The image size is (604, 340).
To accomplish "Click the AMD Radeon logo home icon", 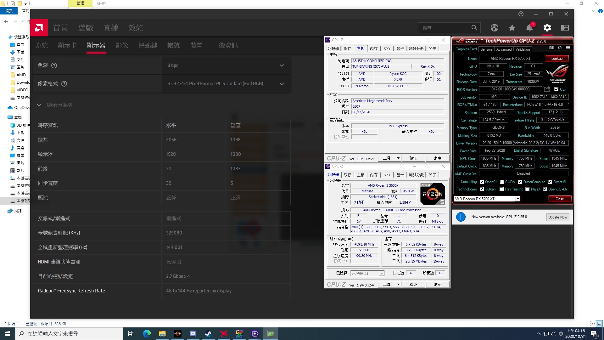I will point(39,28).
